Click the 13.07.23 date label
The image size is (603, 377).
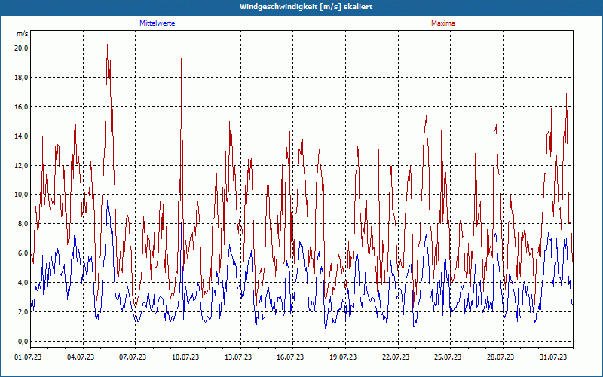tap(238, 357)
